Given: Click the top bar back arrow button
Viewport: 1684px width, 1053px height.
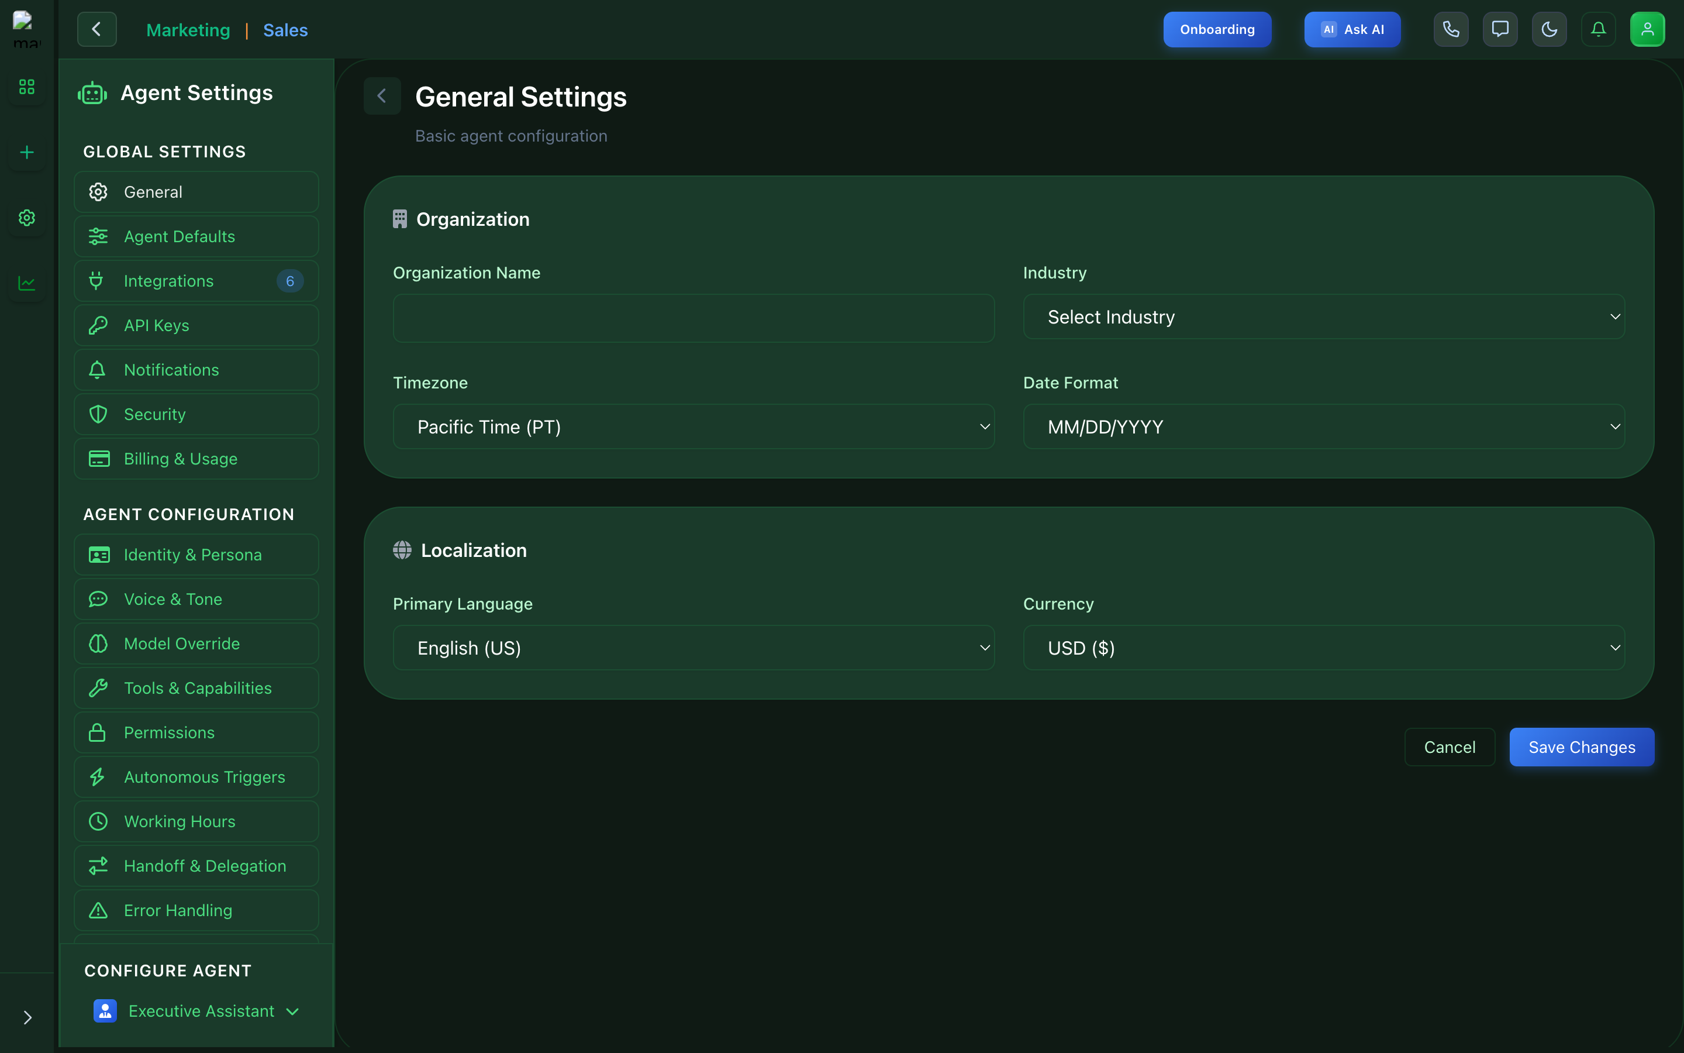Looking at the screenshot, I should tap(96, 29).
